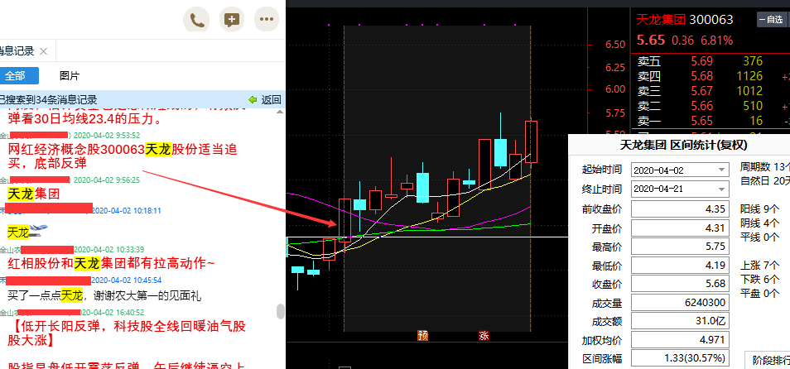Switch to the 图片 filter tab
This screenshot has width=790, height=369.
(69, 76)
